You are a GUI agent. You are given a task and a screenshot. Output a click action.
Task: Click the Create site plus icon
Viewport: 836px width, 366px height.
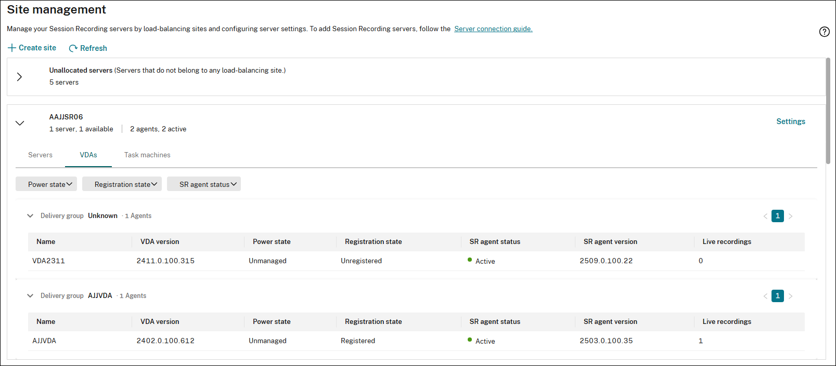[12, 48]
